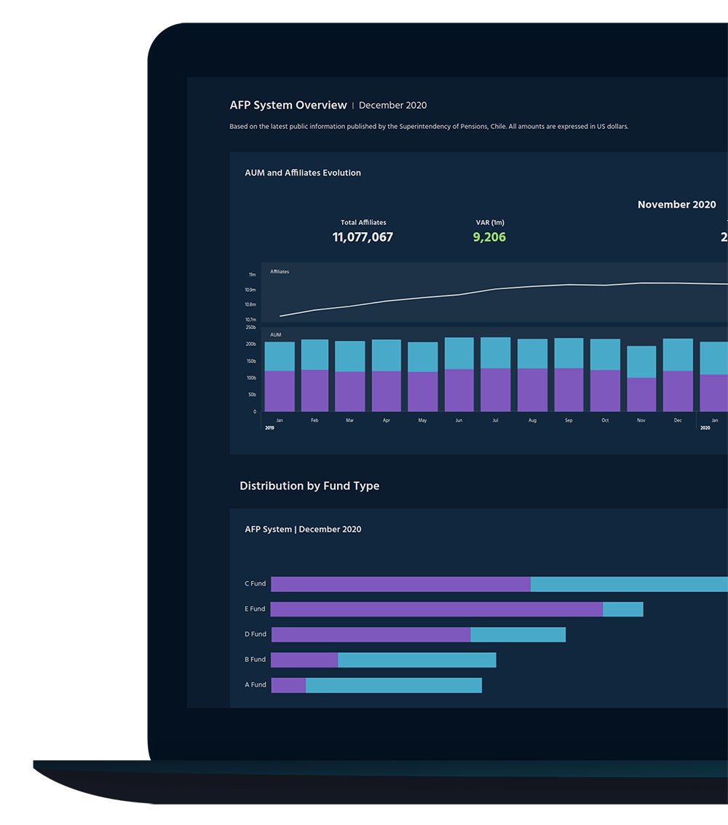Select the Total Affiliates value 11,077,067
The width and height of the screenshot is (728, 825).
(x=363, y=237)
